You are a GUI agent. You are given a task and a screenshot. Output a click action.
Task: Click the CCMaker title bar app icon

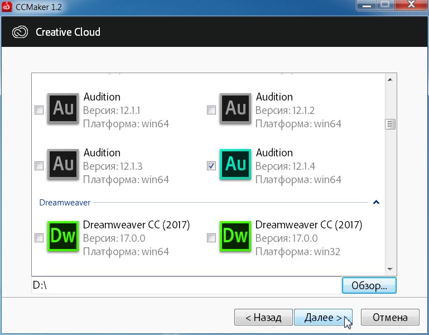pyautogui.click(x=7, y=6)
